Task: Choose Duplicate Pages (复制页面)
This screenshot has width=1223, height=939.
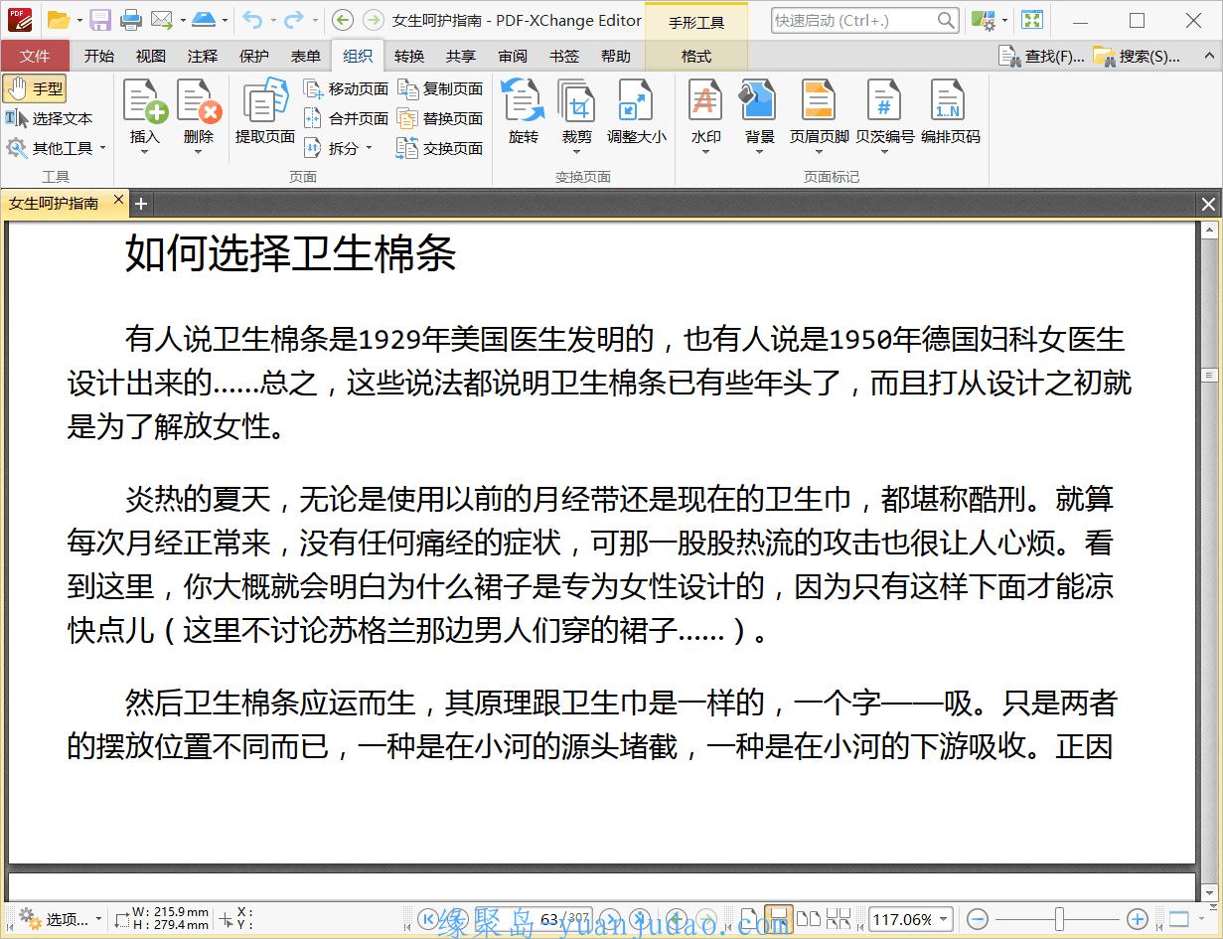Action: 440,88
